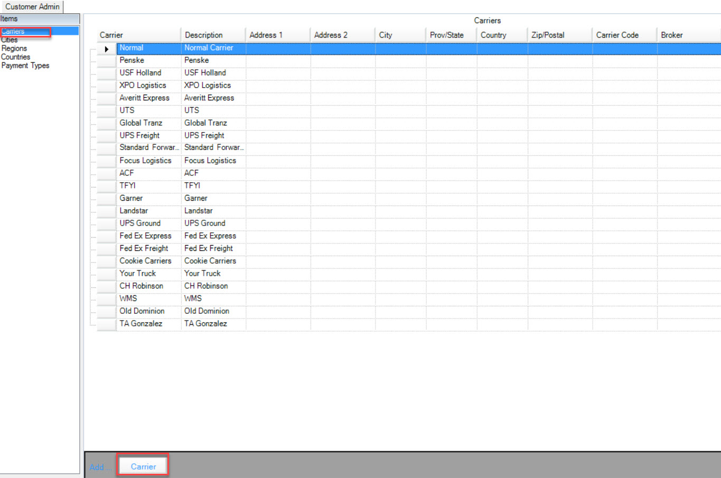Select the CH Robinson carrier cell
The image size is (721, 478).
point(149,286)
